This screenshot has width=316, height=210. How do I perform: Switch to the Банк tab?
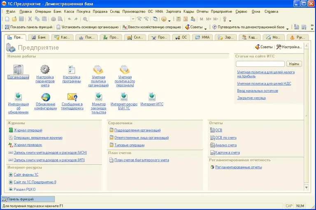(x=39, y=37)
